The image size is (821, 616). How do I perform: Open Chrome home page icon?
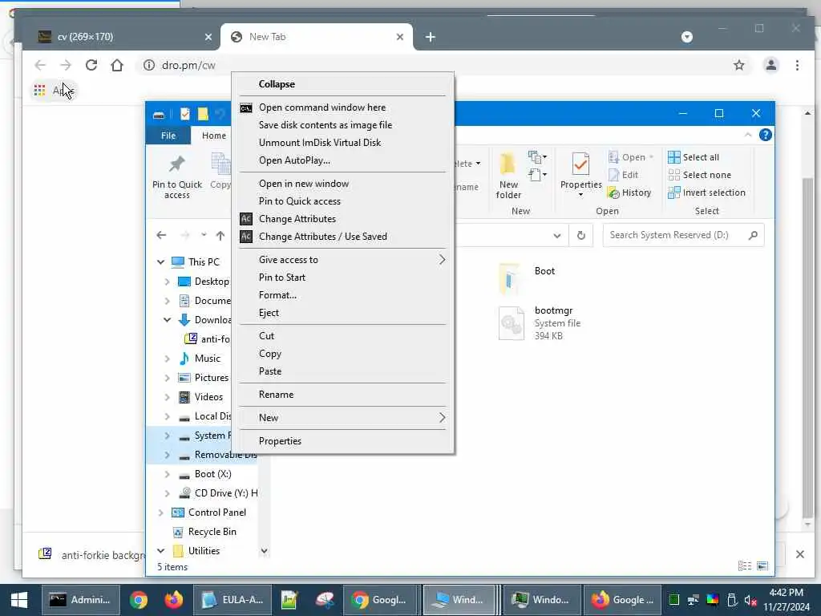tap(117, 65)
